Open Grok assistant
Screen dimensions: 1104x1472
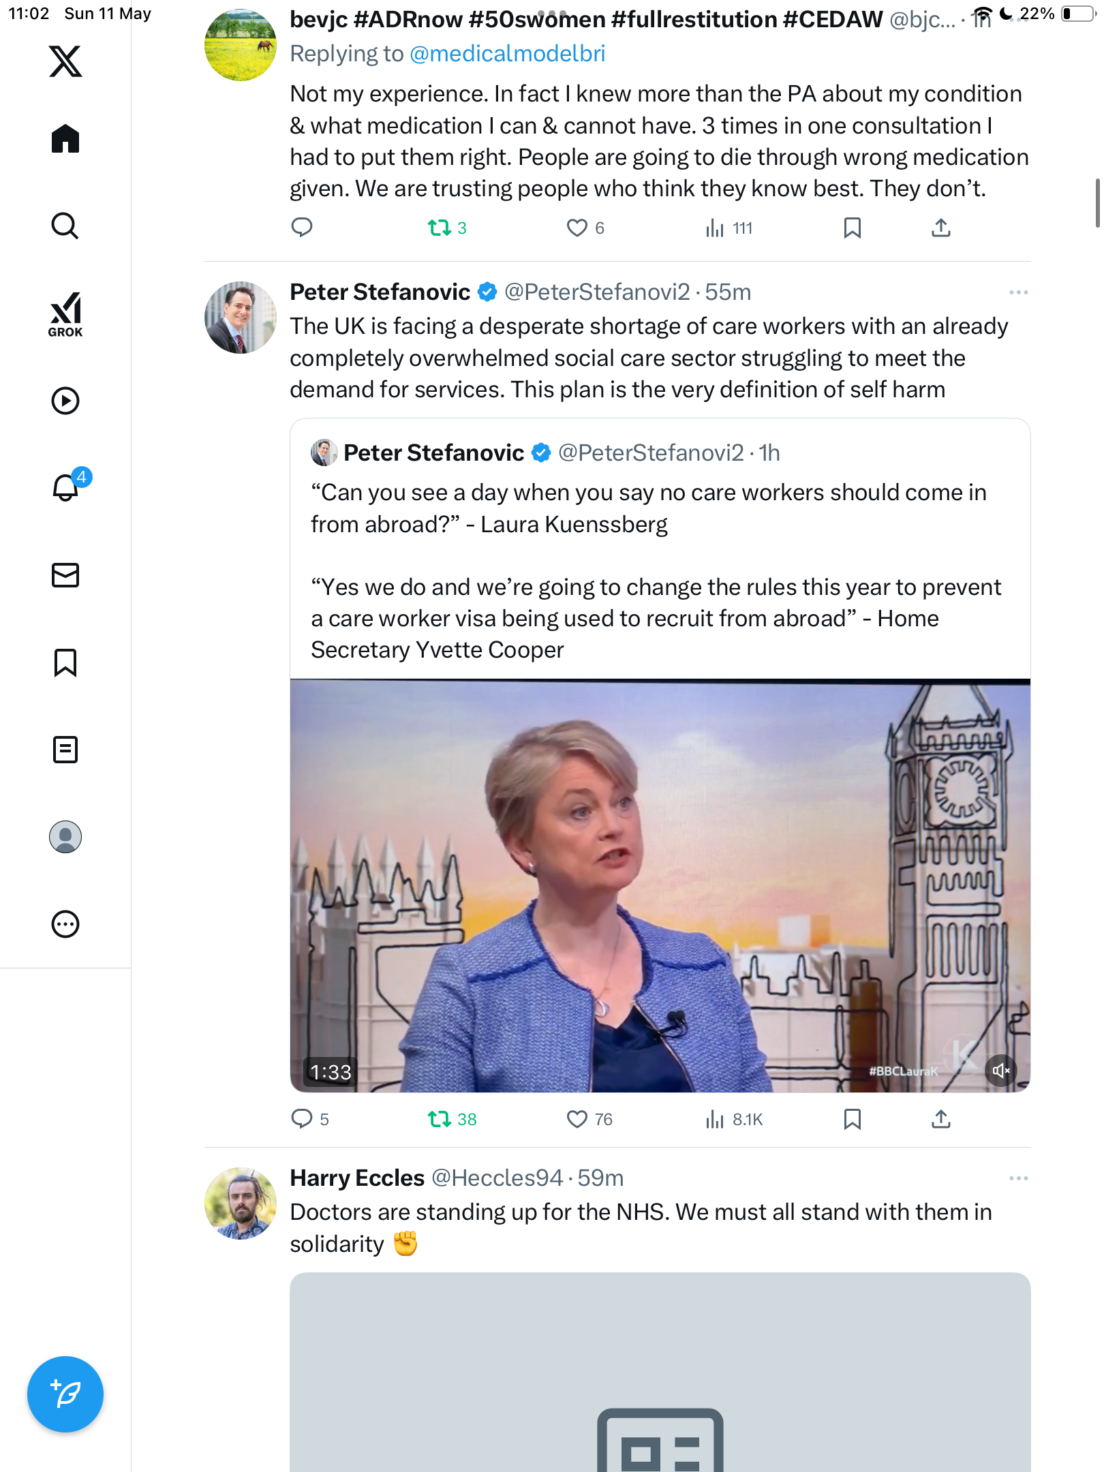click(x=65, y=314)
